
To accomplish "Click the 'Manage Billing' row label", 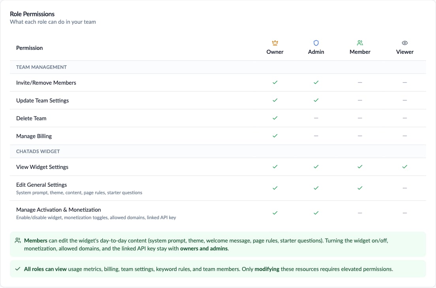I will (34, 136).
